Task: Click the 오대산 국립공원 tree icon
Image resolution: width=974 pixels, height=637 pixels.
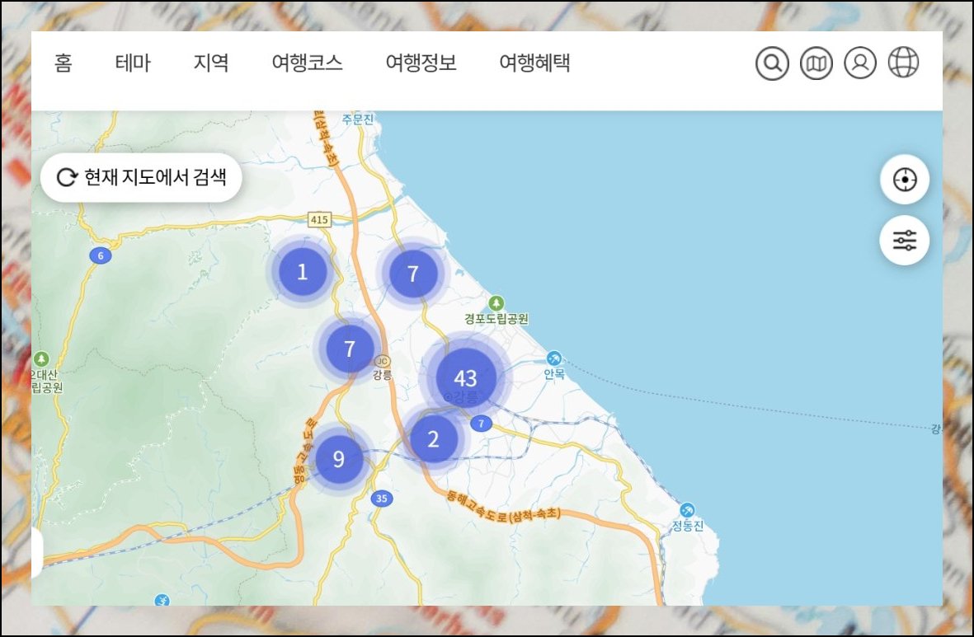Action: point(41,358)
